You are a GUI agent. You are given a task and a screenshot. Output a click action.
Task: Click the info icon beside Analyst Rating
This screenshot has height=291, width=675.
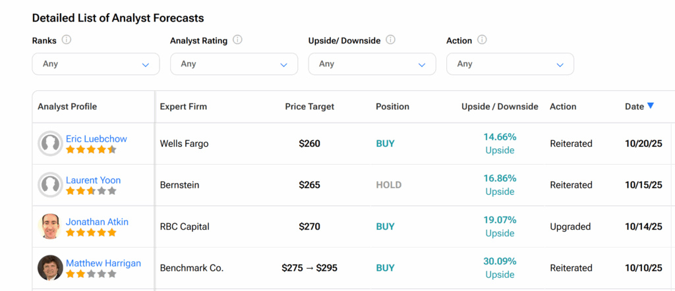point(237,40)
